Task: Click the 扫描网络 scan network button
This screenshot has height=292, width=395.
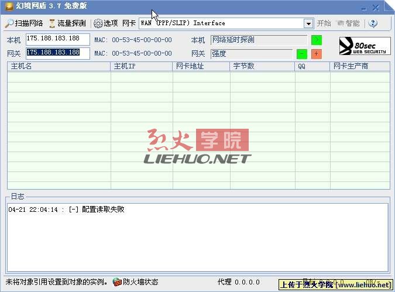Action: point(24,23)
